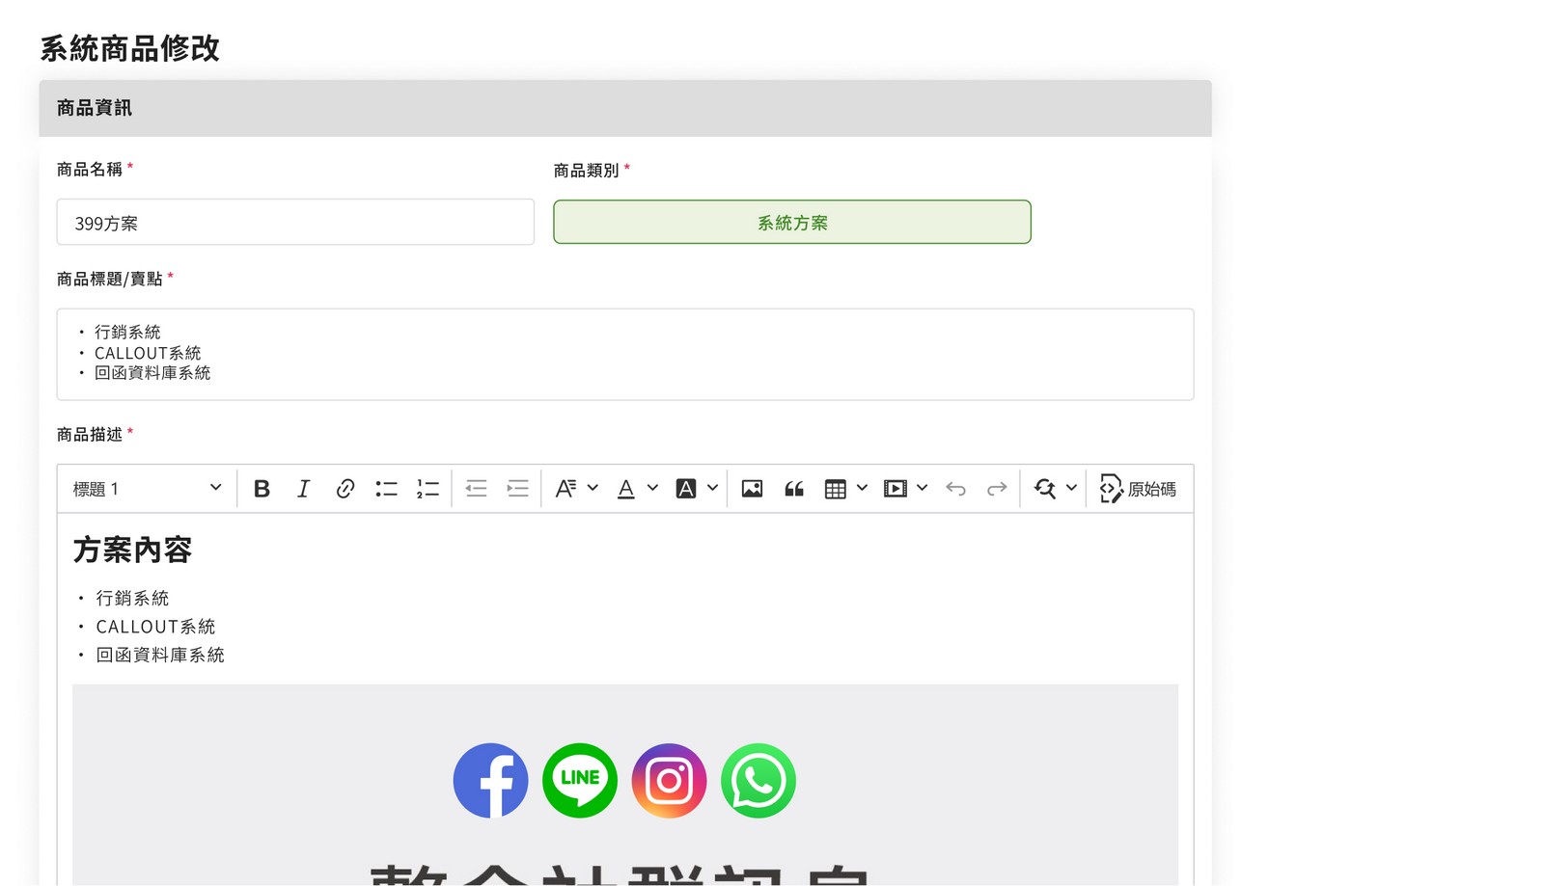Undo the last edit
Image resolution: width=1544 pixels, height=886 pixels.
[x=955, y=489]
